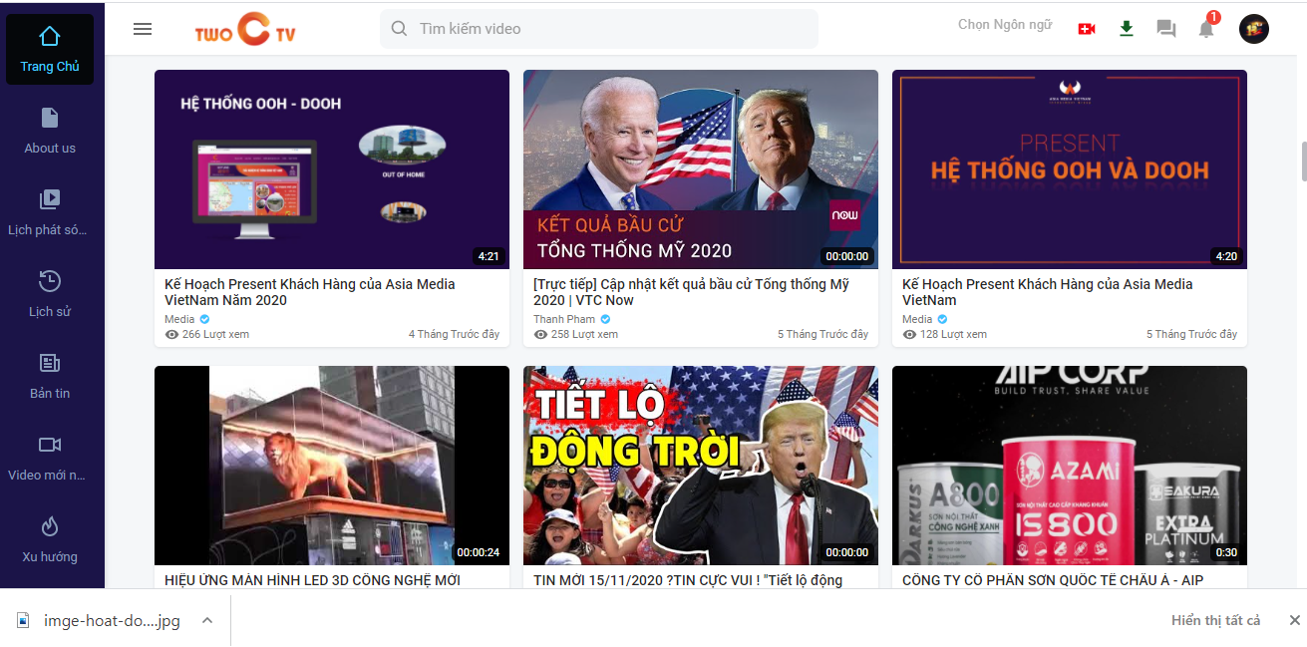Open Bản tin news in the sidebar
This screenshot has width=1307, height=647.
click(50, 376)
